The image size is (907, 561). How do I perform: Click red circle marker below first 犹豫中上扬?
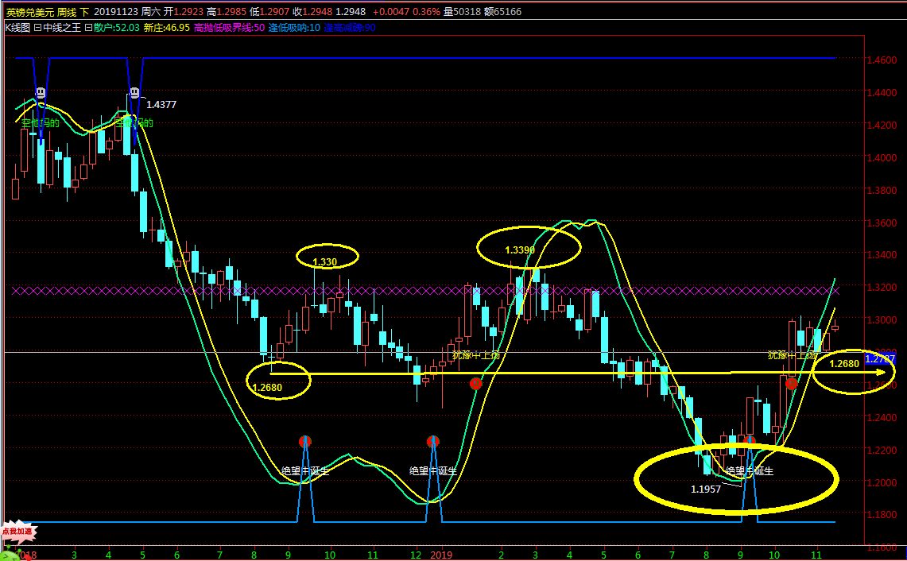point(475,383)
